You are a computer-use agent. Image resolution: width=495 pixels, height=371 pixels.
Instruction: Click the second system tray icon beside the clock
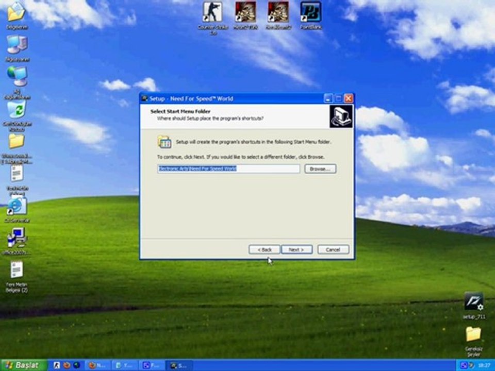(x=471, y=365)
